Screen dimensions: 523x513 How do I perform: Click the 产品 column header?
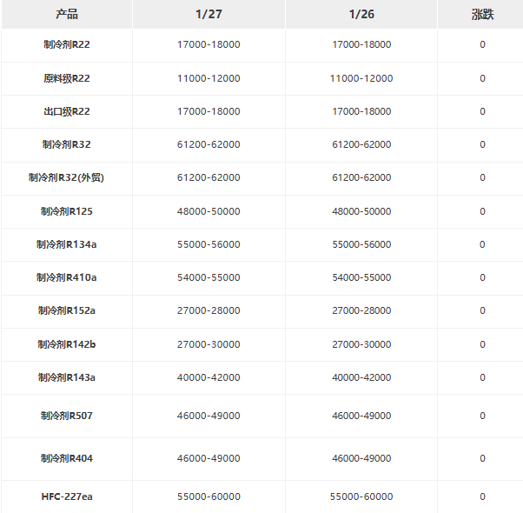(x=67, y=15)
